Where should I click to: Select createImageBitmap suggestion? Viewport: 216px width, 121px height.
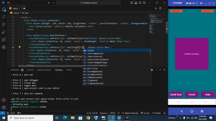click(x=117, y=63)
